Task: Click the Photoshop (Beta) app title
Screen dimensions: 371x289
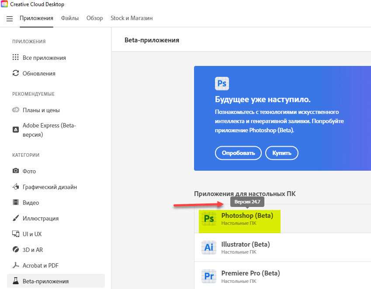Action: tap(247, 215)
